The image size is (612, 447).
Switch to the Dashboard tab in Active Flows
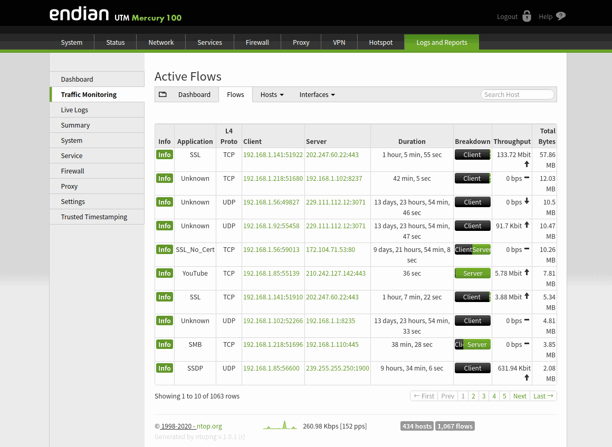(194, 95)
